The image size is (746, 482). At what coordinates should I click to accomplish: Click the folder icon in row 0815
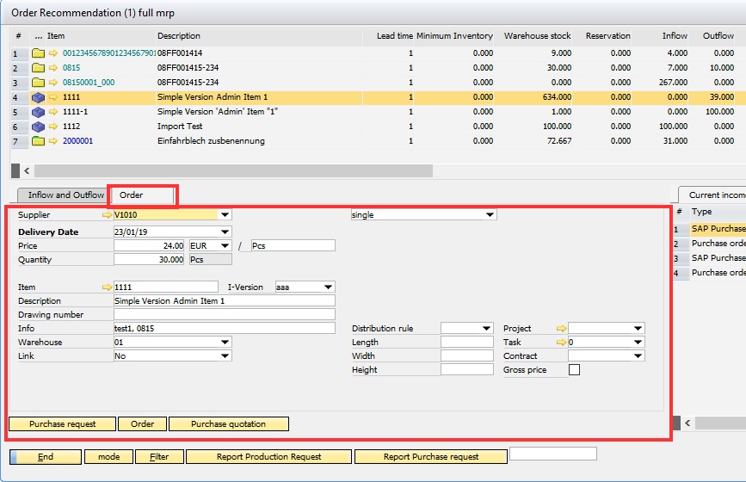coord(38,68)
